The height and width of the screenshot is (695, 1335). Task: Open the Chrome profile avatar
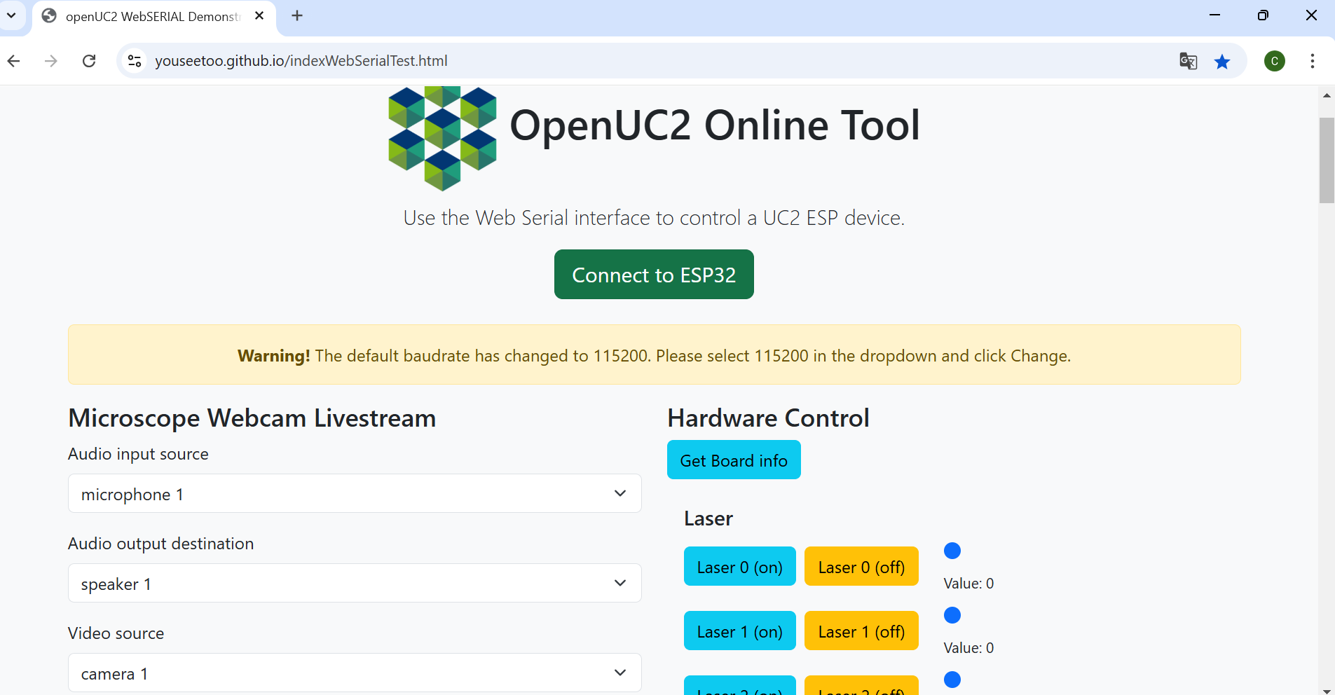[1274, 61]
